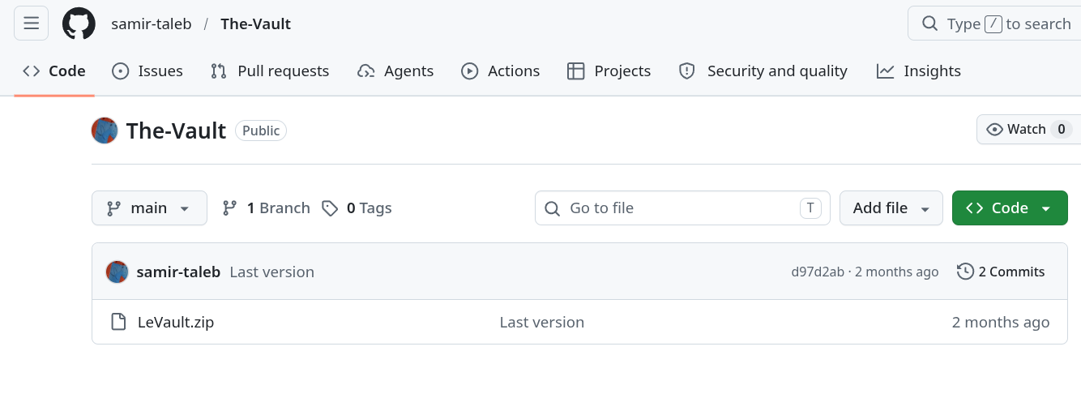The height and width of the screenshot is (398, 1081).
Task: Open the LeVault.zip file
Action: pos(176,323)
